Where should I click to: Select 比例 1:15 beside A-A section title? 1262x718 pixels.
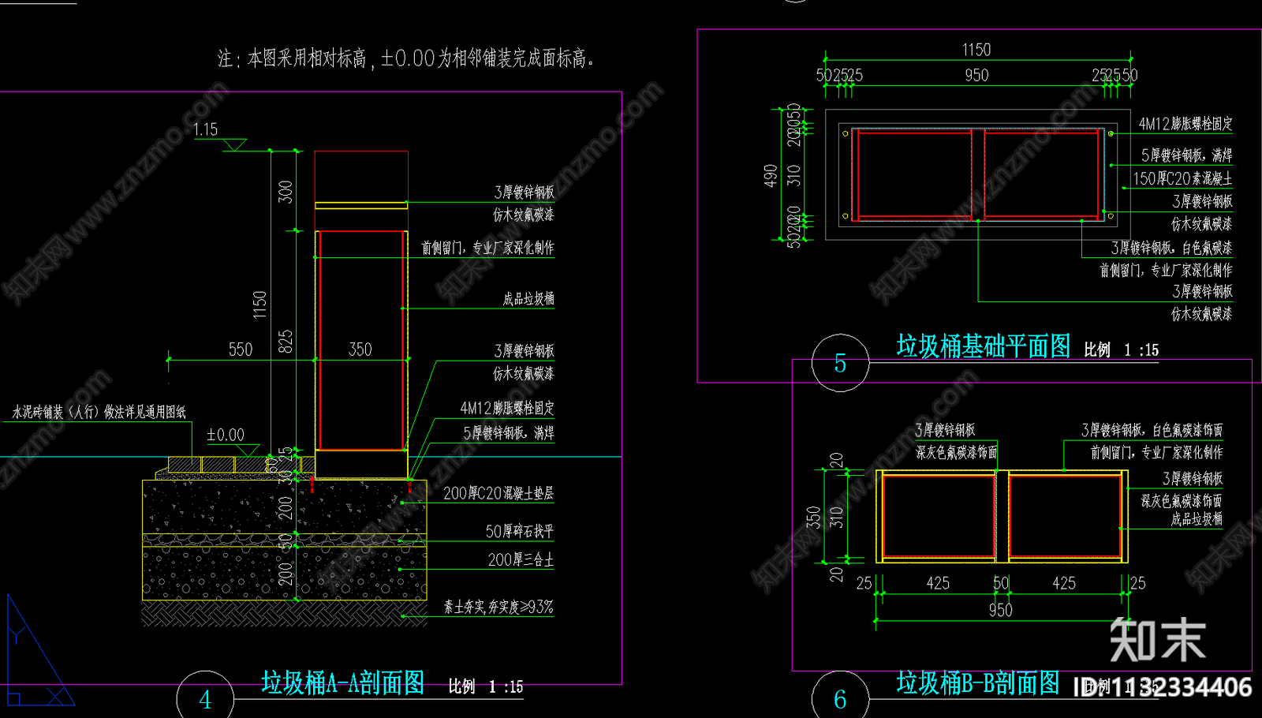click(486, 686)
